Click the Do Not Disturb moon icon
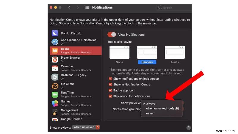The image size is (238, 134). [55, 33]
